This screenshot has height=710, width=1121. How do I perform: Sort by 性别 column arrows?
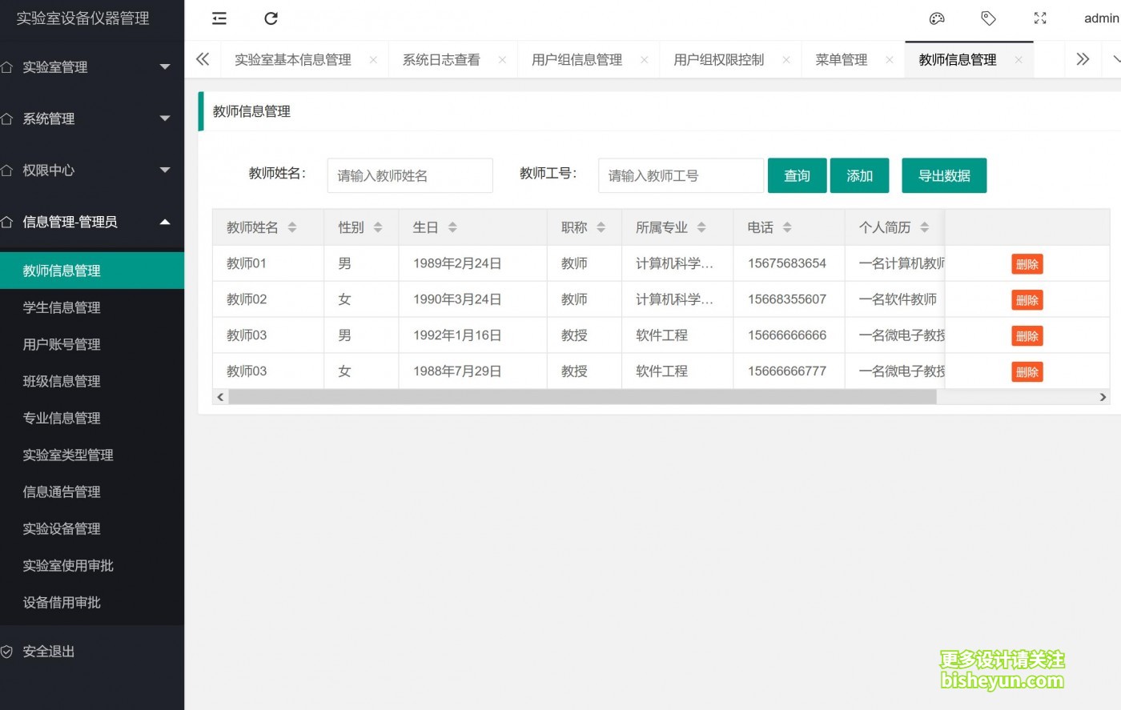tap(378, 227)
